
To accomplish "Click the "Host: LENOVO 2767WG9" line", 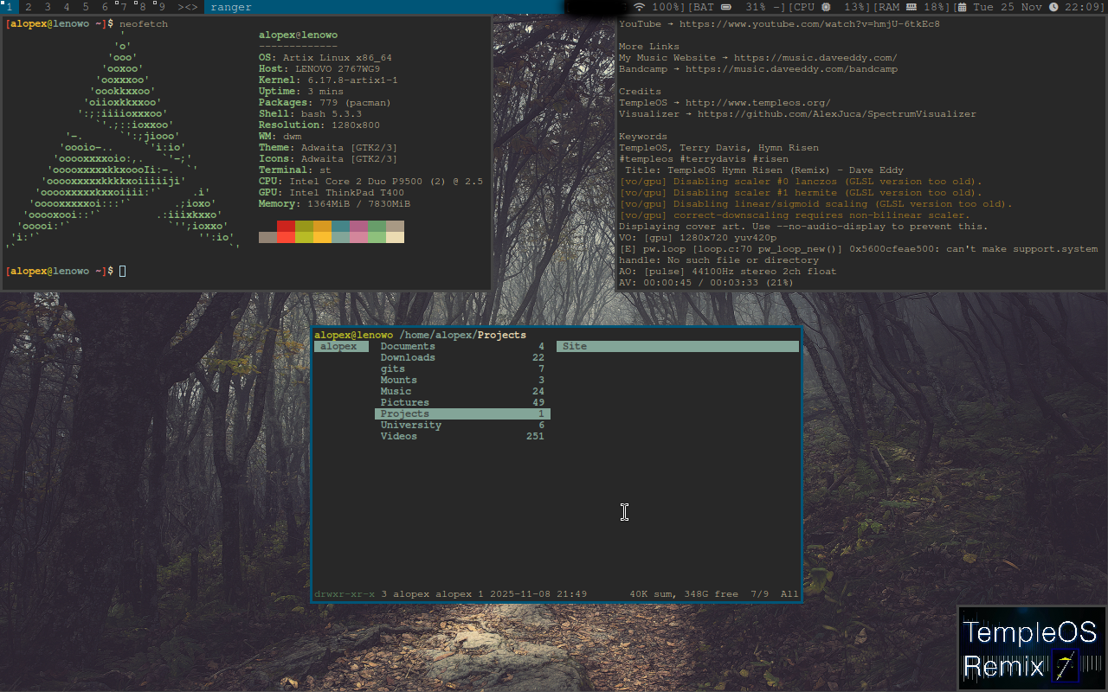I will (x=319, y=69).
